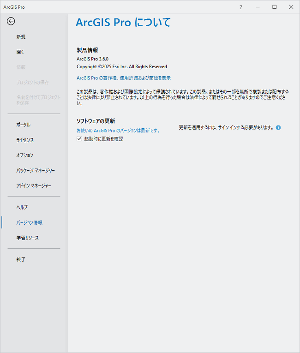Click 終了 to exit ArcGIS Pro
The width and height of the screenshot is (300, 353).
(21, 260)
